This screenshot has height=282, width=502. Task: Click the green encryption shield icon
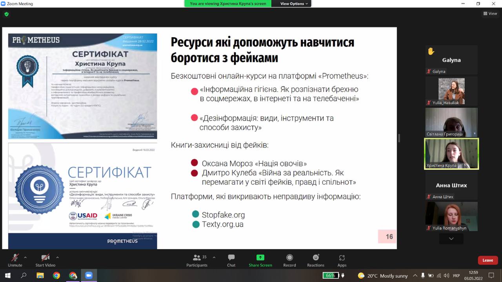click(6, 14)
